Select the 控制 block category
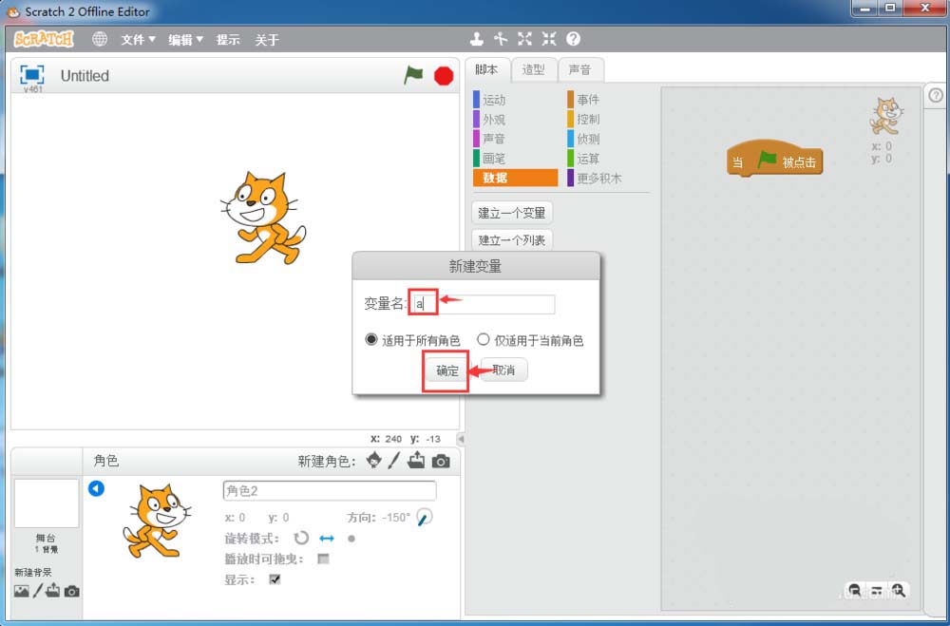Viewport: 950px width, 626px height. click(608, 120)
